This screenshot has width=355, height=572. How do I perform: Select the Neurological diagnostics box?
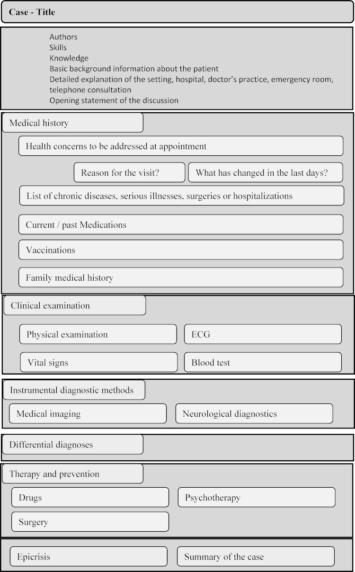pos(254,414)
